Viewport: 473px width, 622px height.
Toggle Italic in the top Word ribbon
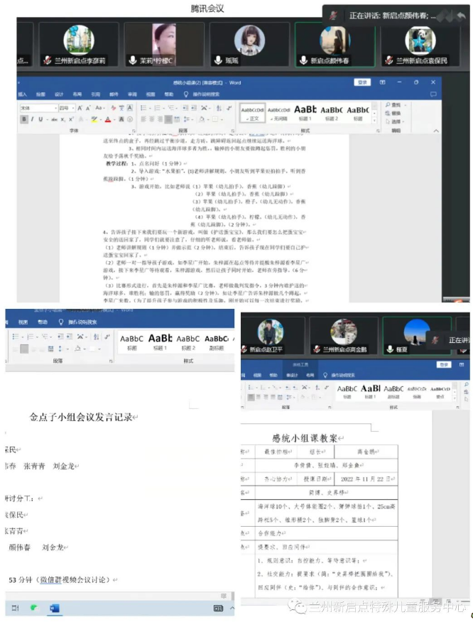(32, 119)
